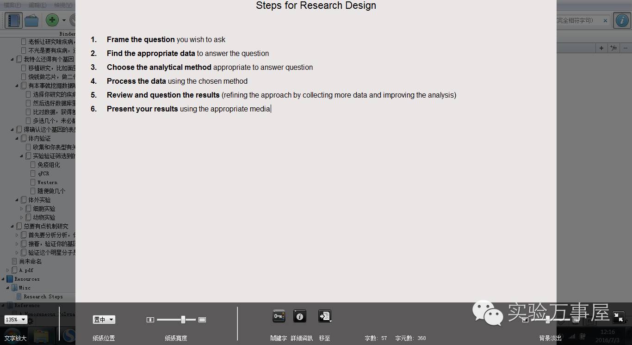Select 多选几个 item in Binder
Image resolution: width=632 pixels, height=345 pixels.
click(54, 121)
